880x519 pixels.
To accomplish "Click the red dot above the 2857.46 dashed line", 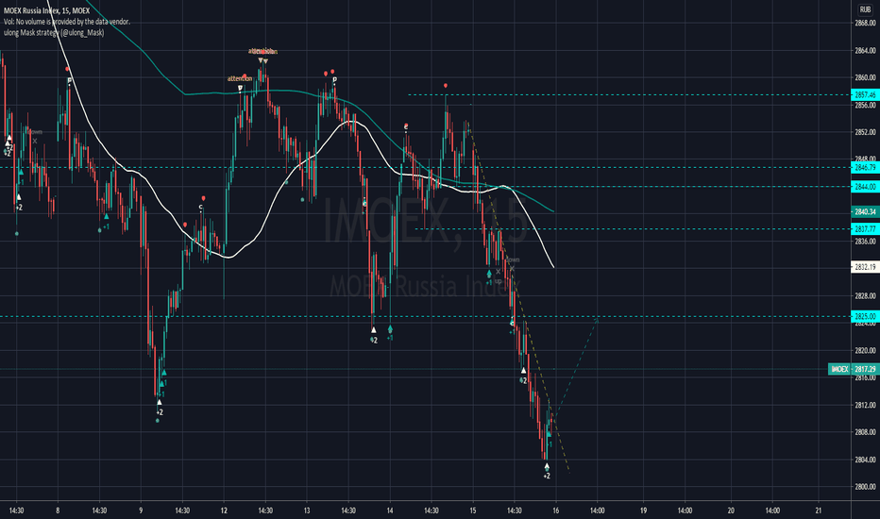I will 446,85.
